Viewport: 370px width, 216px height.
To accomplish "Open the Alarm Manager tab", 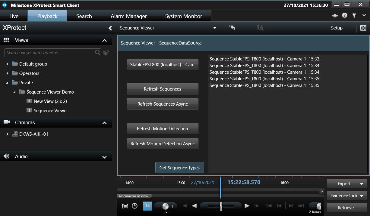I will pos(129,16).
